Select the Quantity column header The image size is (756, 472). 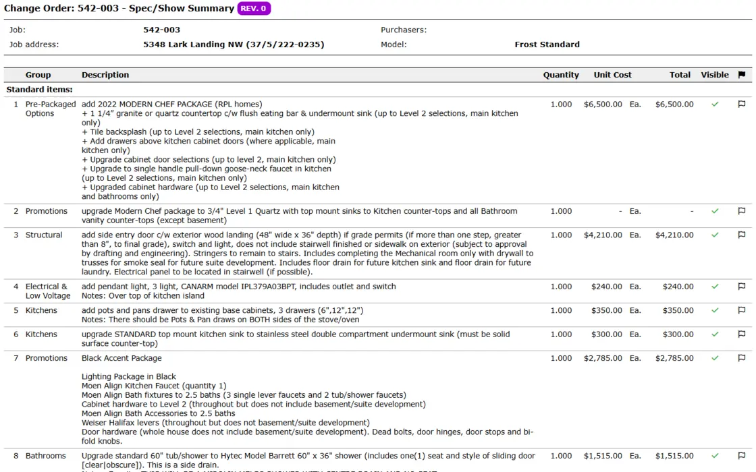[x=561, y=75]
